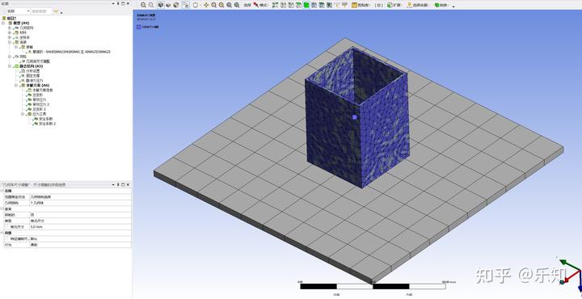582x299 pixels.
Task: Collapse the Connections branch
Action: pos(10,42)
